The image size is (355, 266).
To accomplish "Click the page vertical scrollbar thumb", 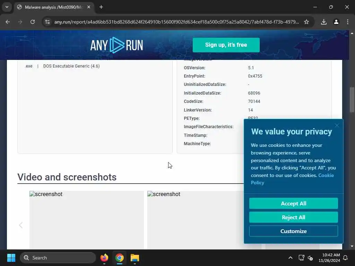I will [352, 99].
